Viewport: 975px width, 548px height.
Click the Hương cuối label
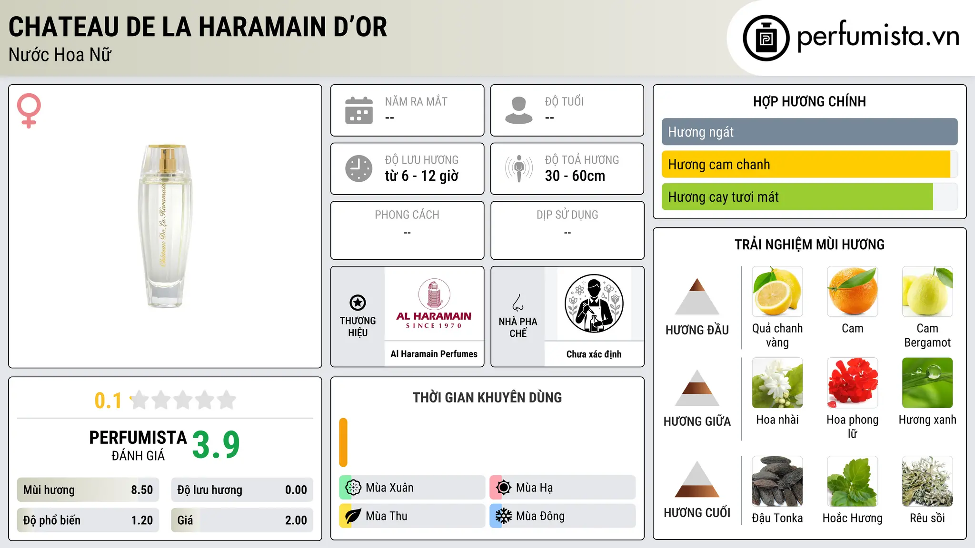tap(697, 513)
